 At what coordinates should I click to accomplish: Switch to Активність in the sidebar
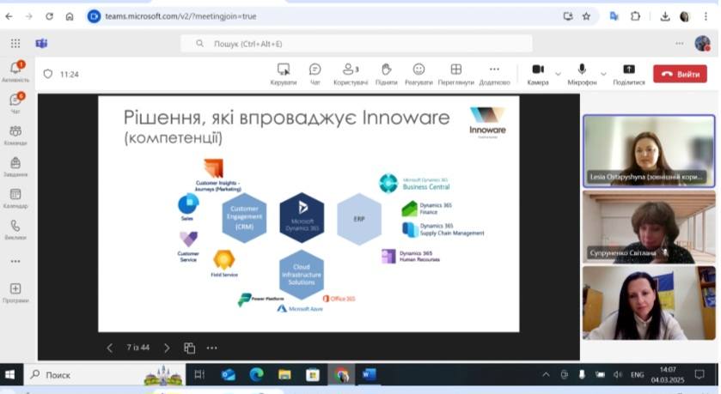point(15,71)
